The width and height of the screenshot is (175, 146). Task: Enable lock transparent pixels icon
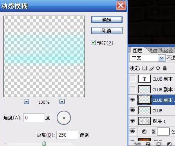click(144, 68)
